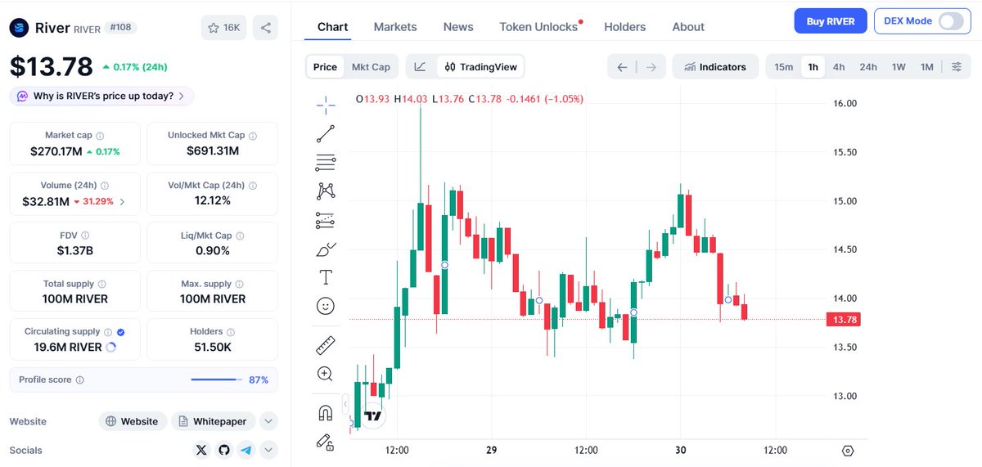Expand the website links dropdown

click(268, 421)
